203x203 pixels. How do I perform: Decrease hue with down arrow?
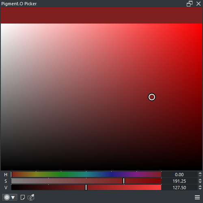(200, 176)
